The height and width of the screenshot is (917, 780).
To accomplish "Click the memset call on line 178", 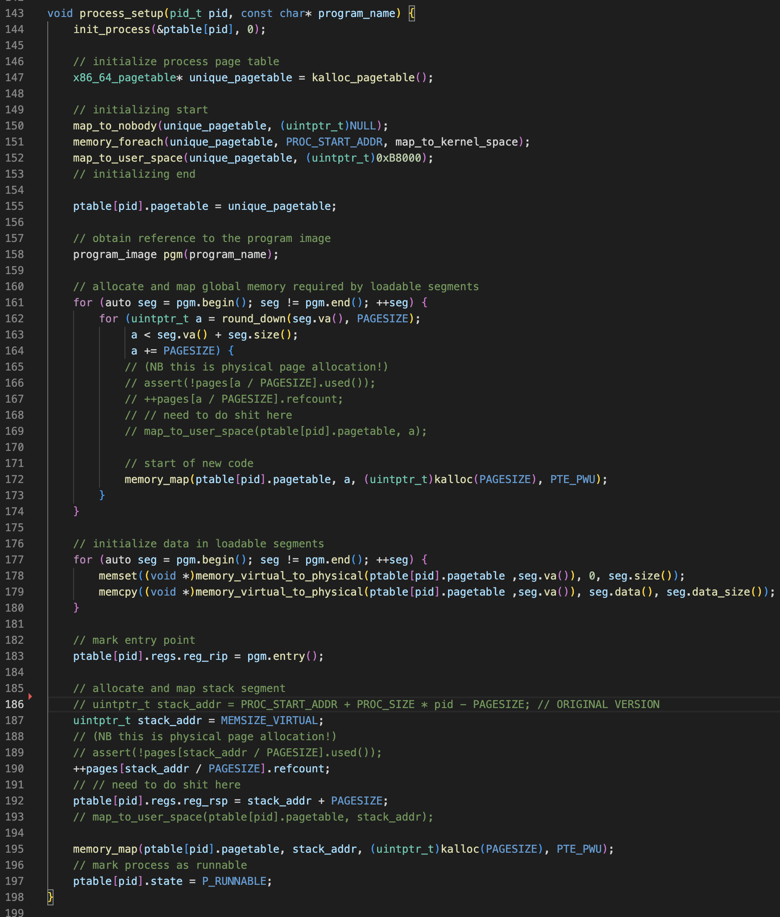I will [x=118, y=576].
